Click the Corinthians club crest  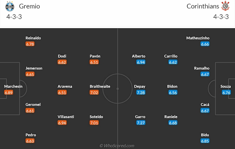tap(225, 6)
